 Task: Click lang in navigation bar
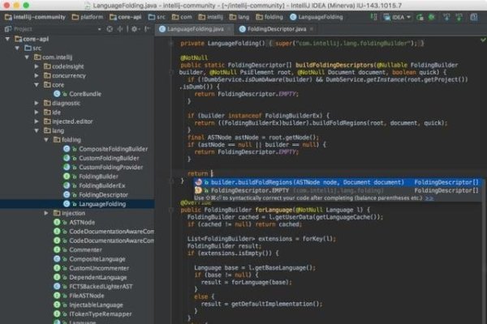(x=239, y=17)
